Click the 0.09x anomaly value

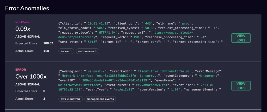tap(23, 29)
